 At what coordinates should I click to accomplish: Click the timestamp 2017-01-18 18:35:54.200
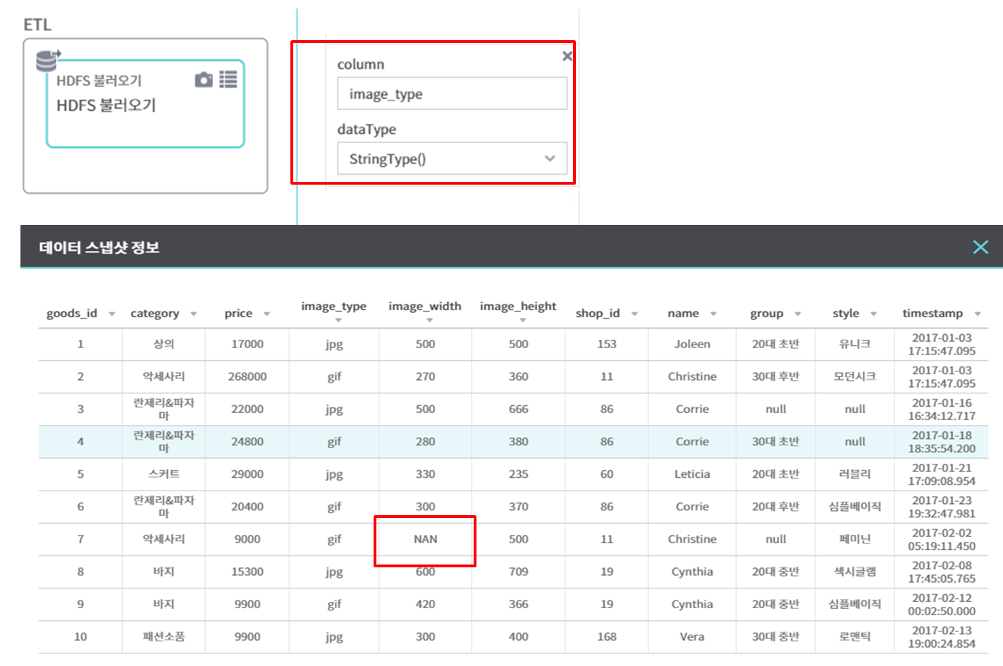(x=942, y=442)
